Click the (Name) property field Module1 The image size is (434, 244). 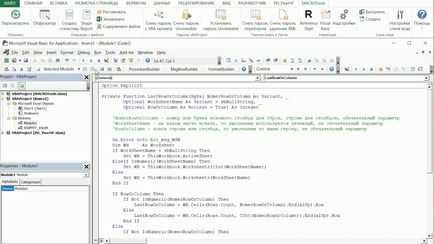[51, 188]
